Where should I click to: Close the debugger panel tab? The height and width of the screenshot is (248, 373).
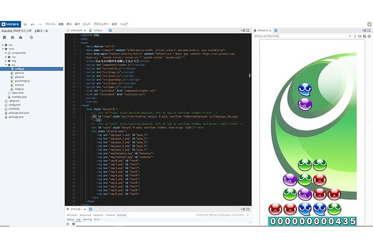click(85, 210)
